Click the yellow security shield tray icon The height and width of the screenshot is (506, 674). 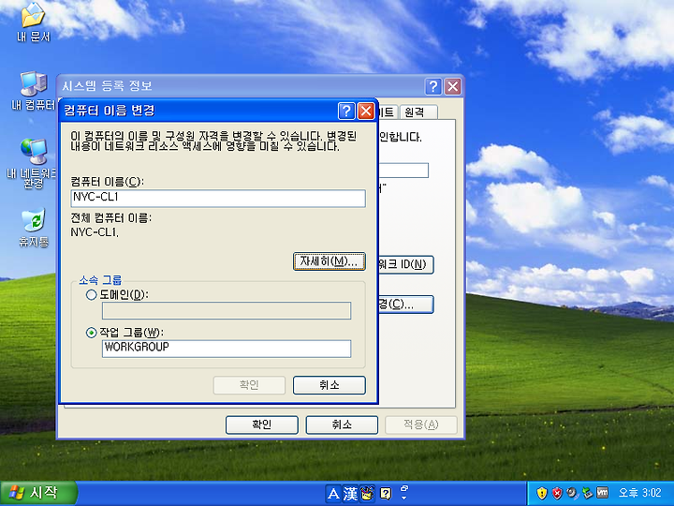click(542, 493)
